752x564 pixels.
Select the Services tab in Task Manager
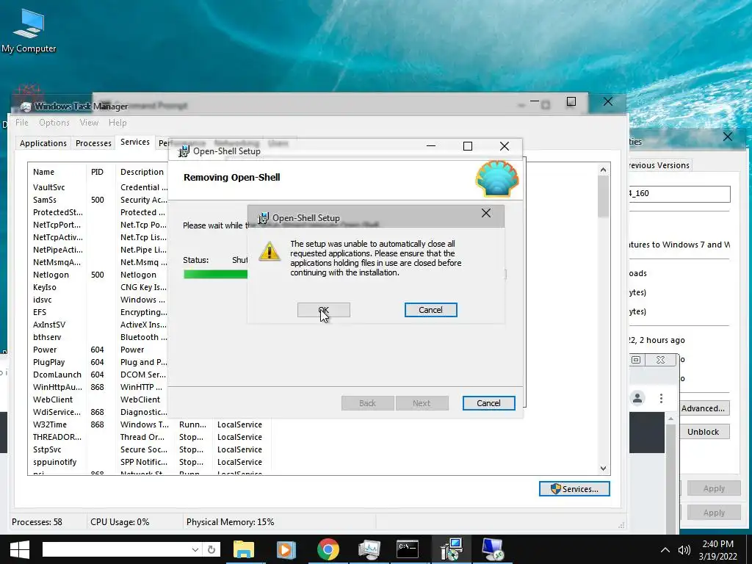pyautogui.click(x=135, y=142)
